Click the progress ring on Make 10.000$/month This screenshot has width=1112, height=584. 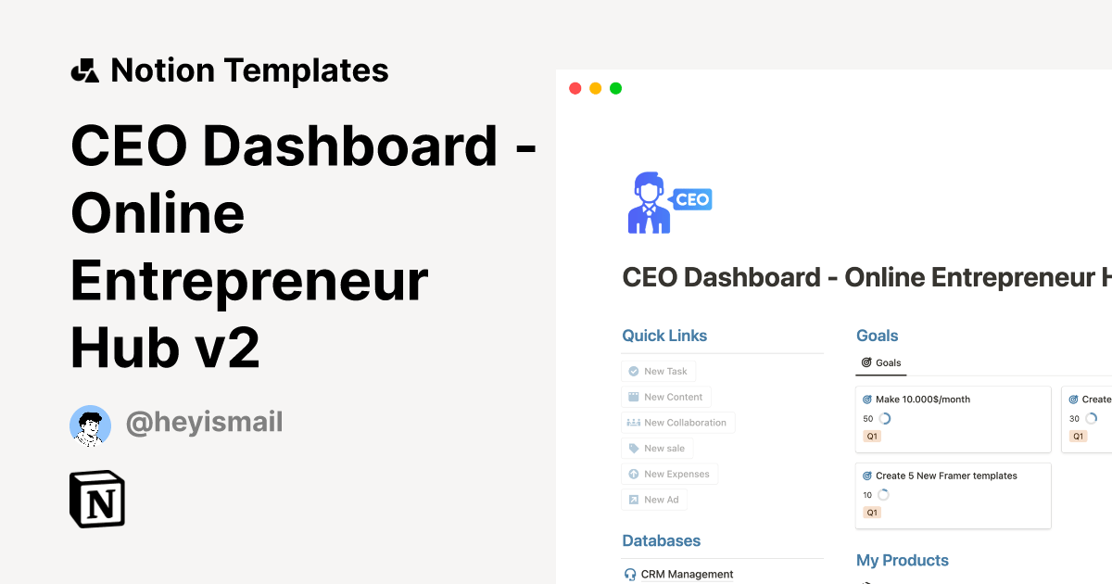884,419
